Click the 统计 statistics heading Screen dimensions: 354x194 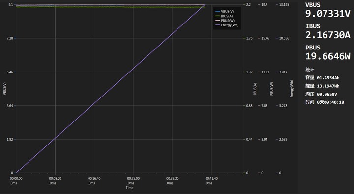pyautogui.click(x=310, y=69)
